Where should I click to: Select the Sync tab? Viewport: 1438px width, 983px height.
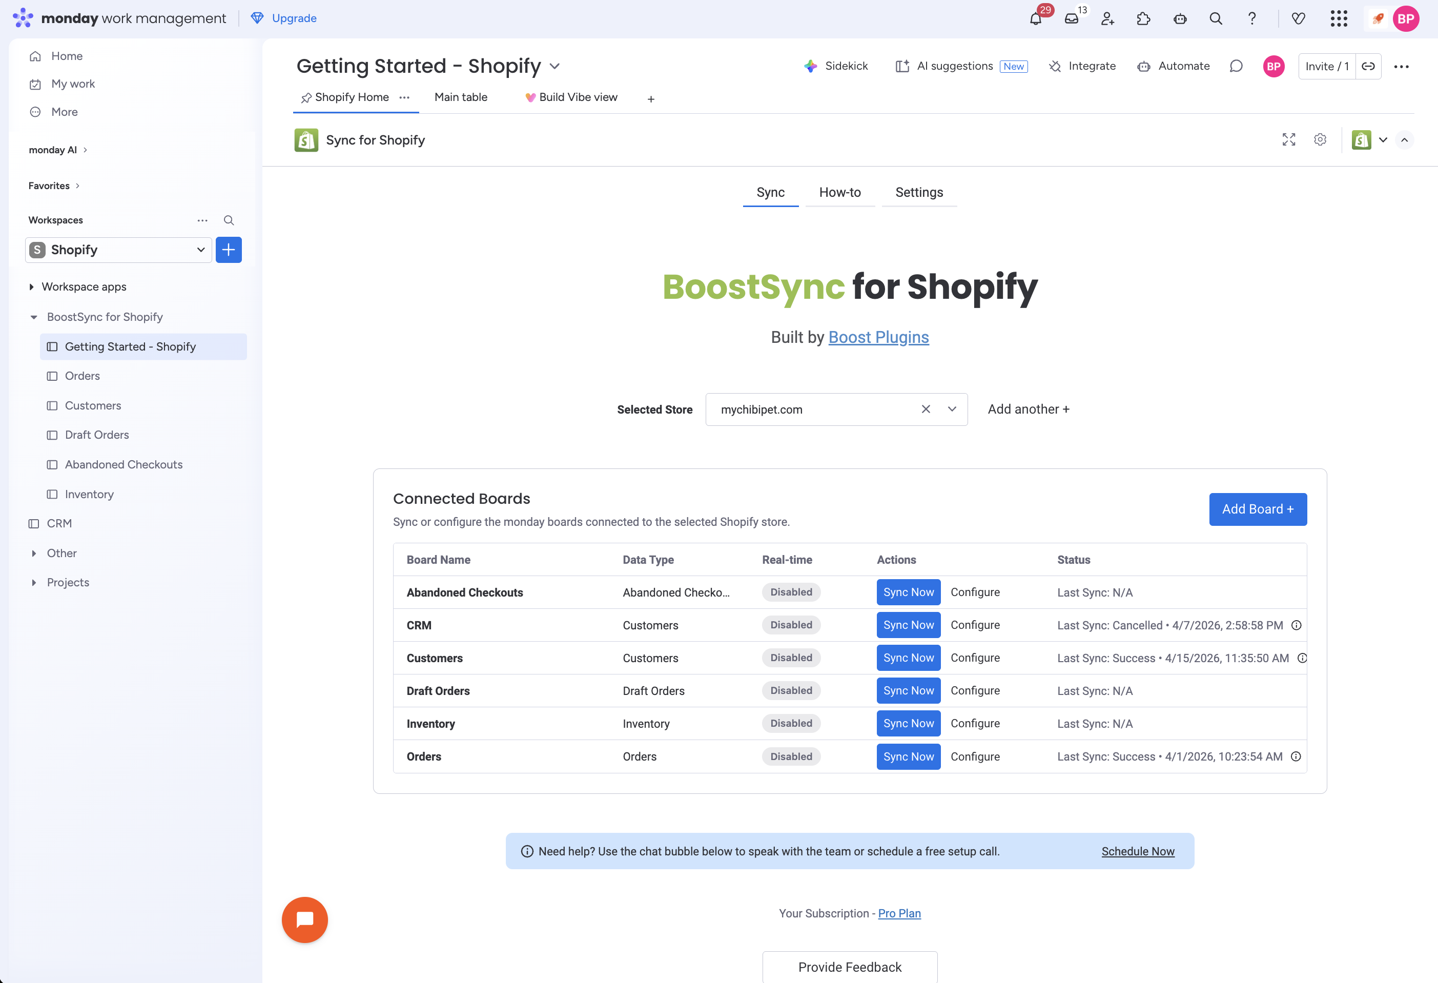pos(770,192)
